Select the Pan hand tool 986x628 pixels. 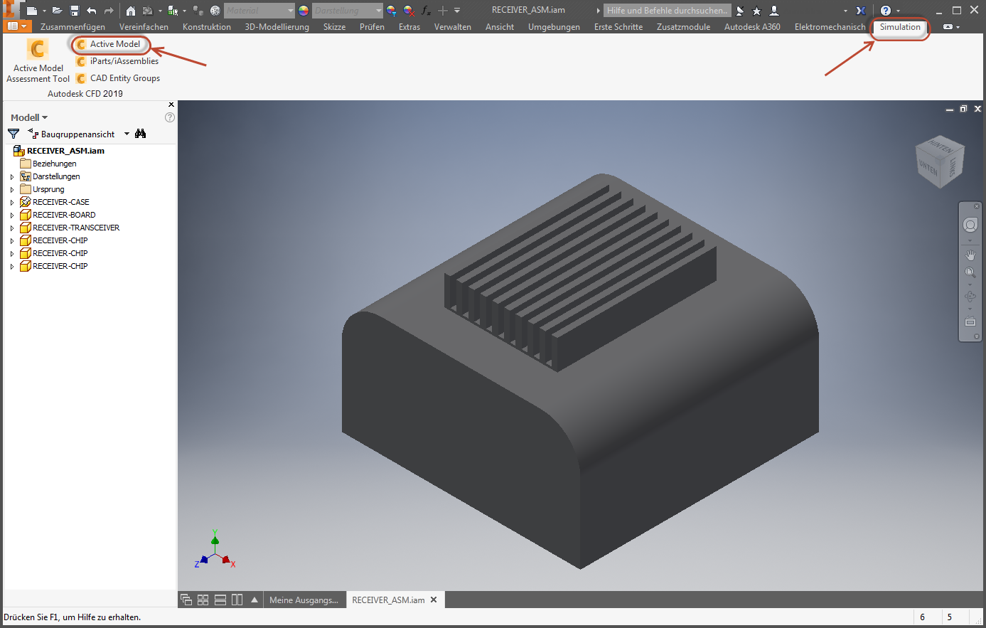(970, 255)
